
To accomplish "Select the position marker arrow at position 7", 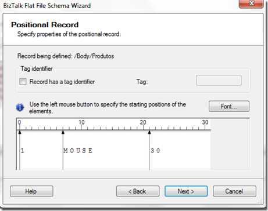I will click(63, 132).
